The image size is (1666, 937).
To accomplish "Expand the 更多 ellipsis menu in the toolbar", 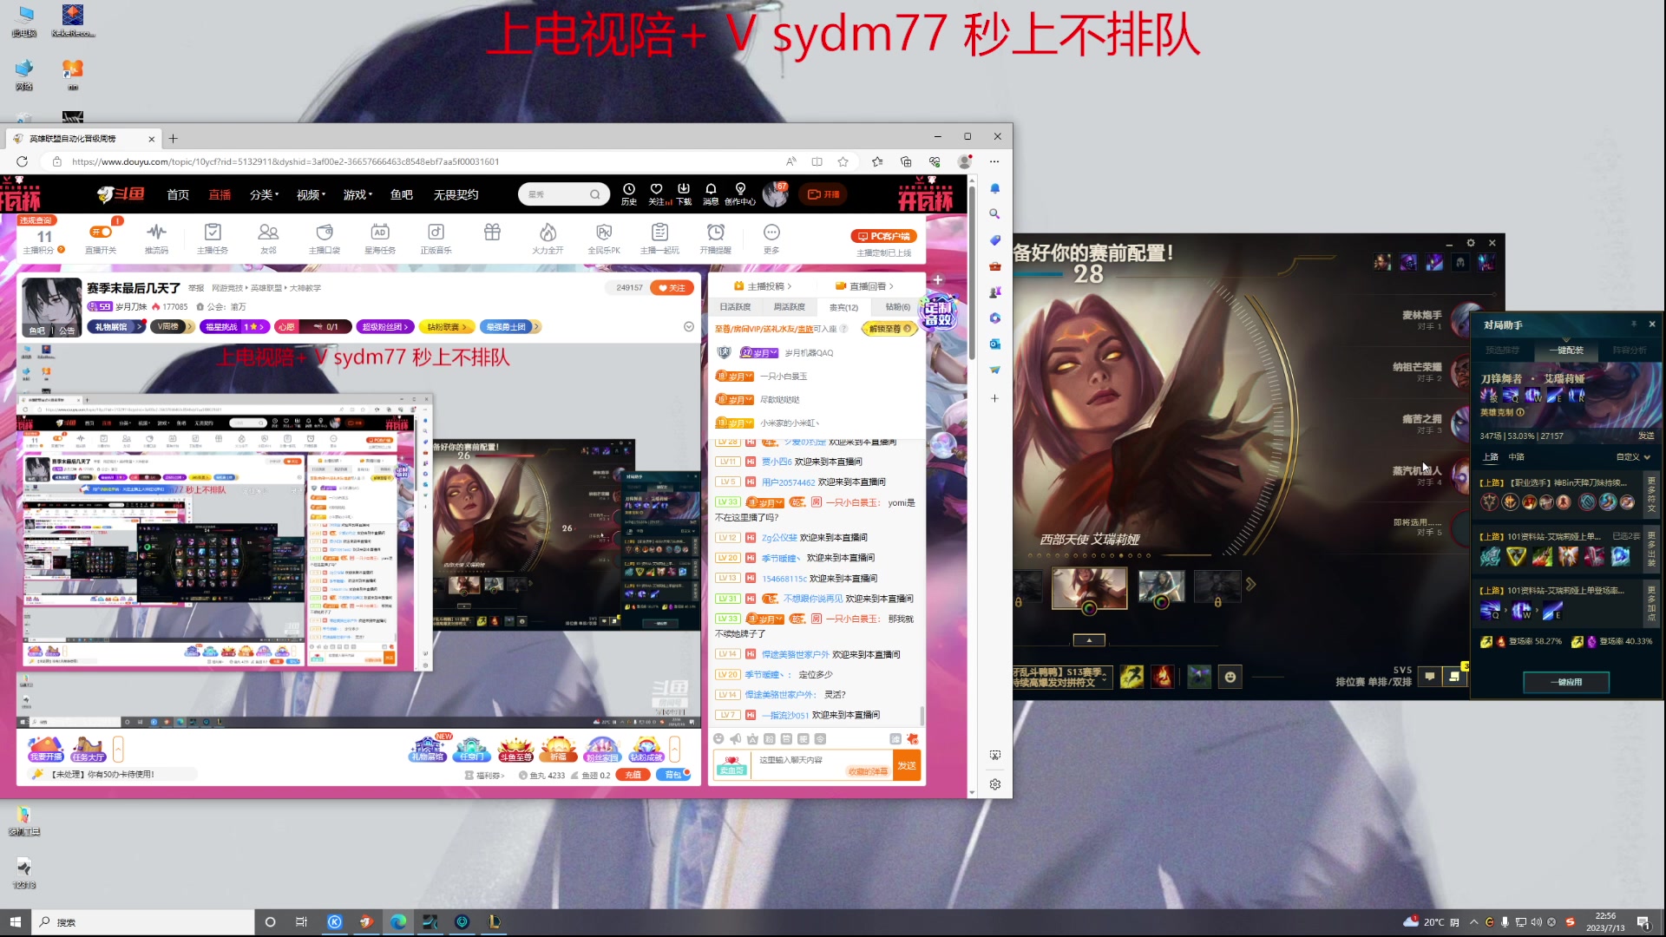I will point(771,232).
